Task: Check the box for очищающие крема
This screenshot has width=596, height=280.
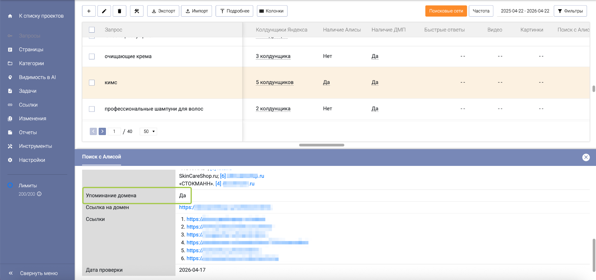Action: click(x=92, y=56)
